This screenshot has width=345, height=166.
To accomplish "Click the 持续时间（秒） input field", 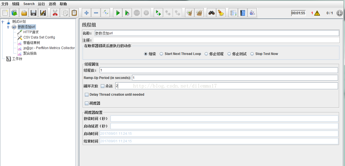I will 224,119.
